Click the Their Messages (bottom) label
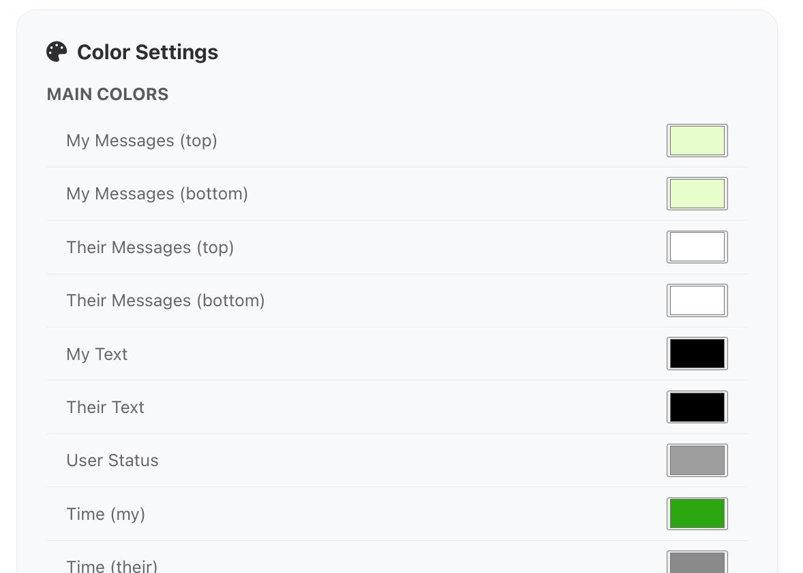This screenshot has height=573, width=803. pos(165,301)
